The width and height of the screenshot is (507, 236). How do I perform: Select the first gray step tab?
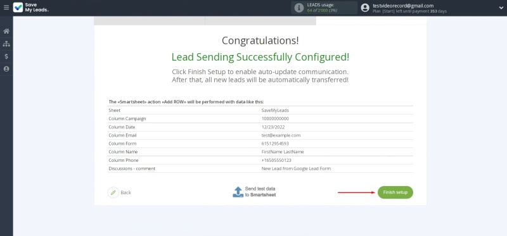pyautogui.click(x=150, y=21)
